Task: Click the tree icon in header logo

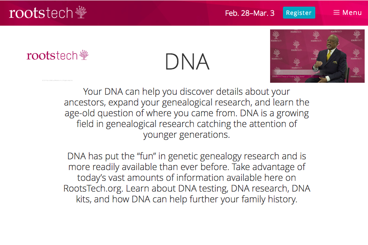Action: pos(81,12)
